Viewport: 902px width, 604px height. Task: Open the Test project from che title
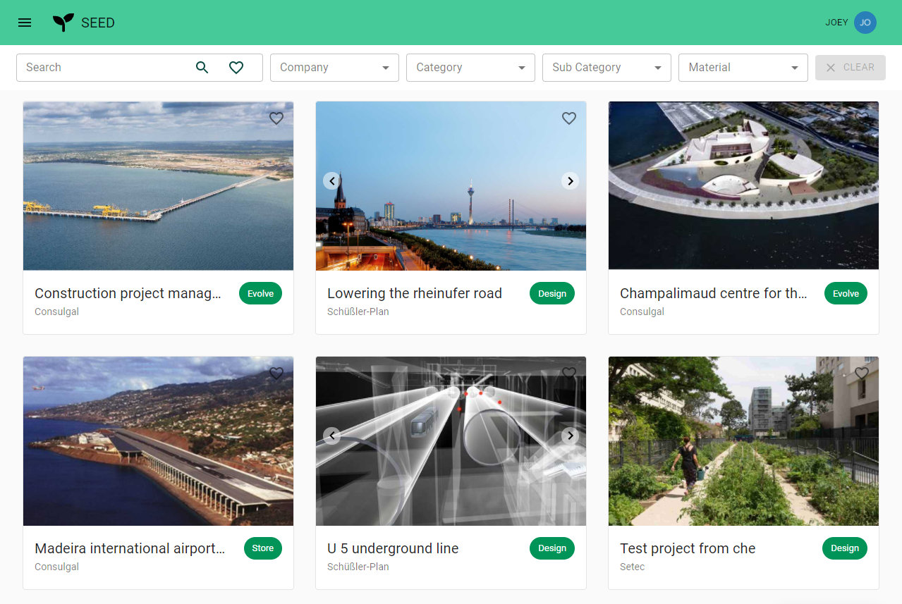[x=688, y=548]
